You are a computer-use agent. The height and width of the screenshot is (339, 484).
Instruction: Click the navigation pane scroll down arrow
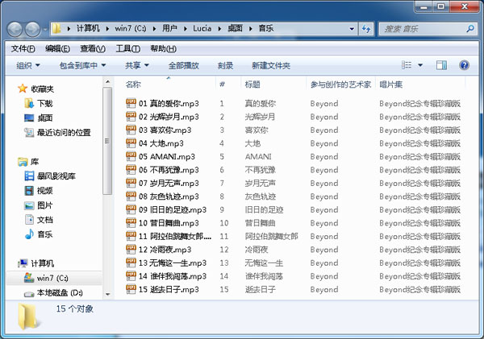coord(107,295)
